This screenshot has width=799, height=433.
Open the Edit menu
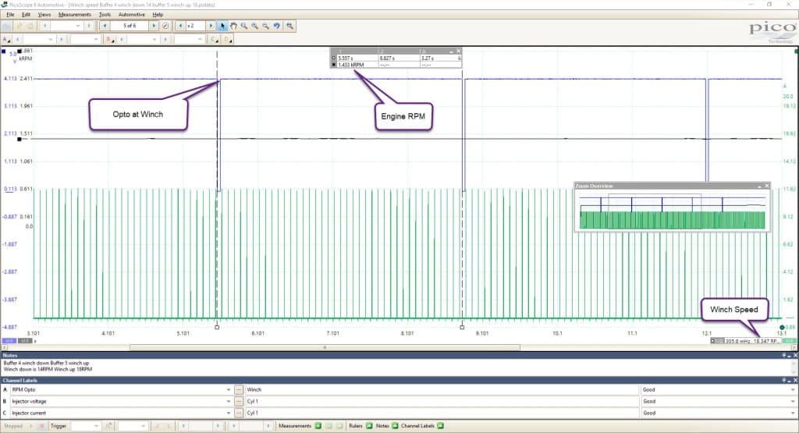click(x=26, y=15)
